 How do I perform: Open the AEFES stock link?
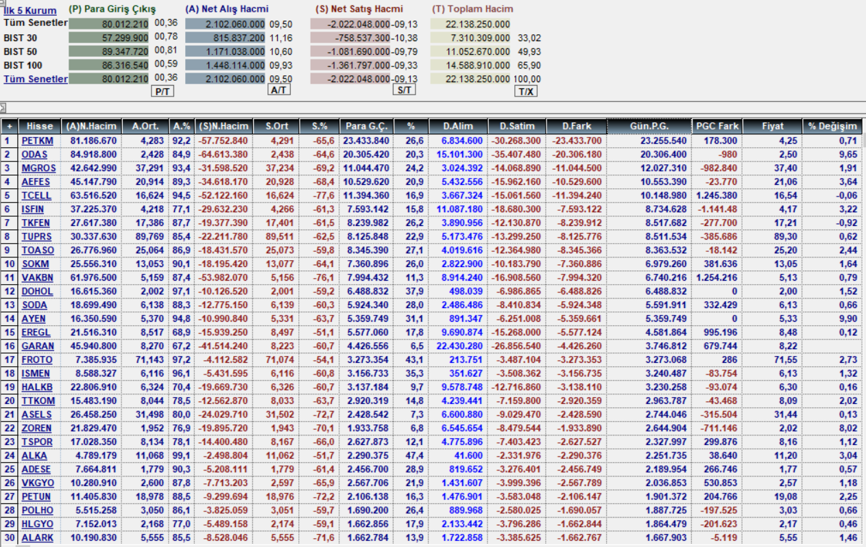[36, 181]
